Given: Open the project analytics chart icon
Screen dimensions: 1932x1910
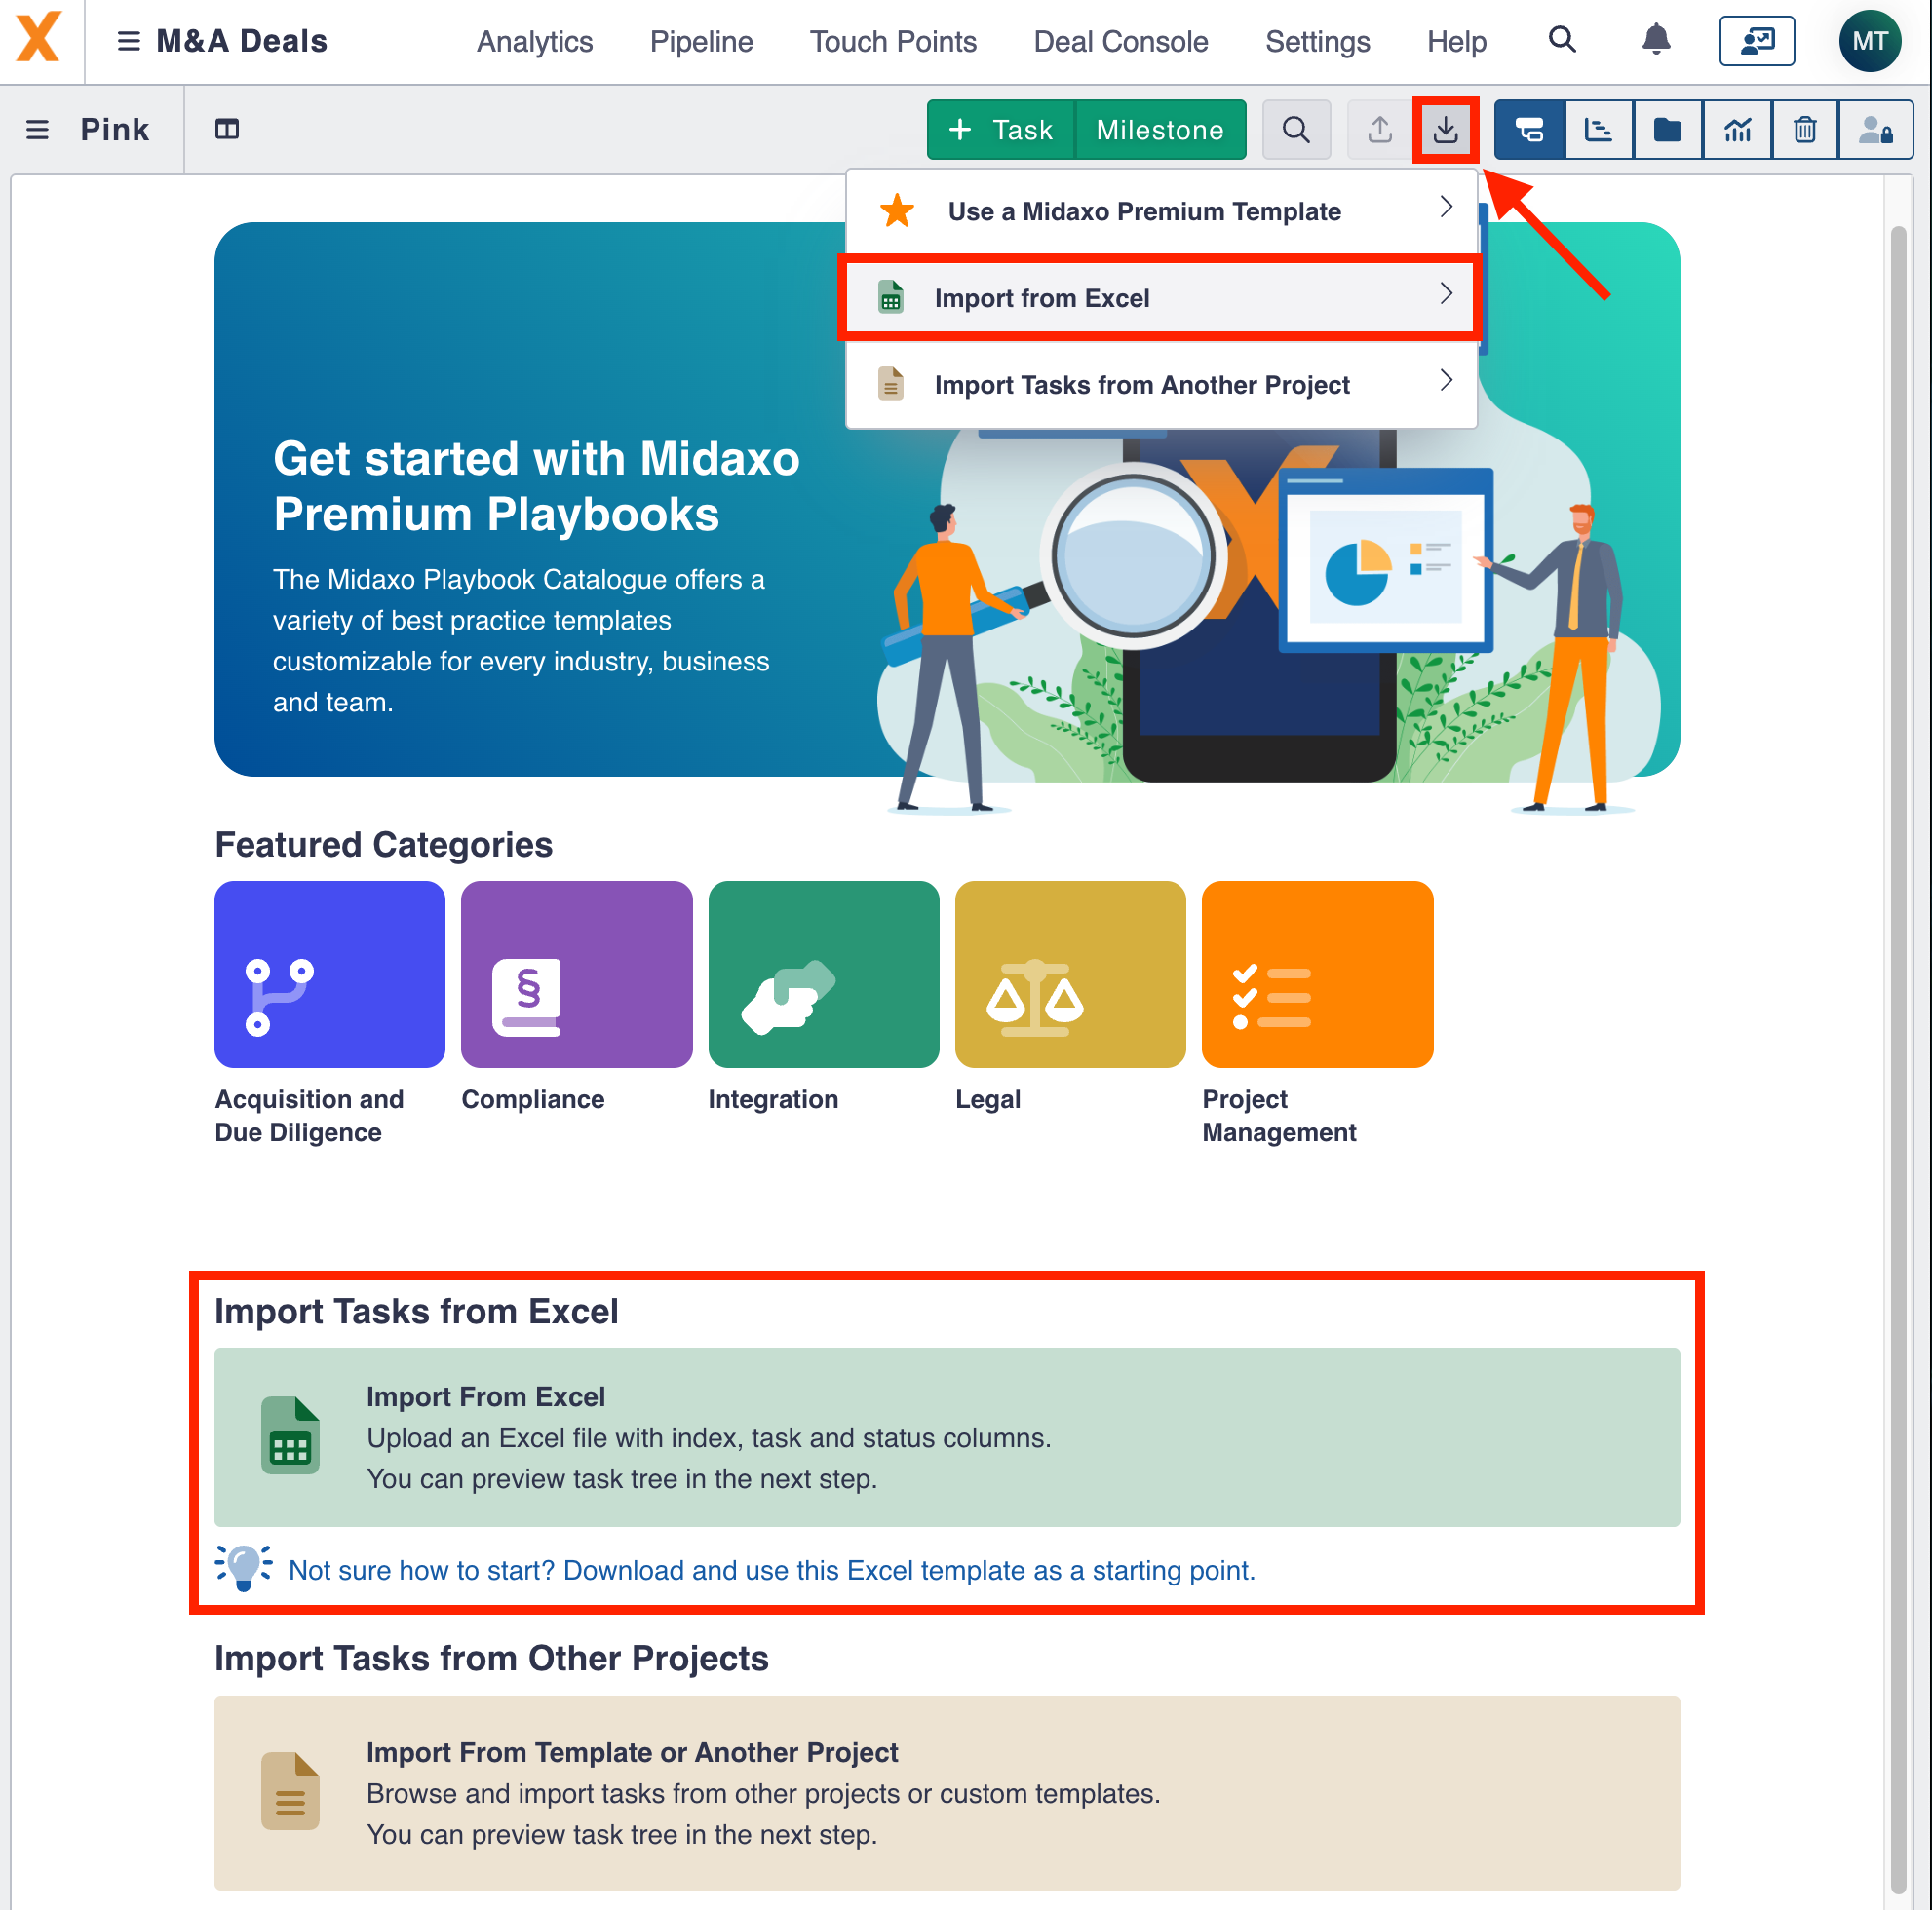Looking at the screenshot, I should (x=1736, y=129).
